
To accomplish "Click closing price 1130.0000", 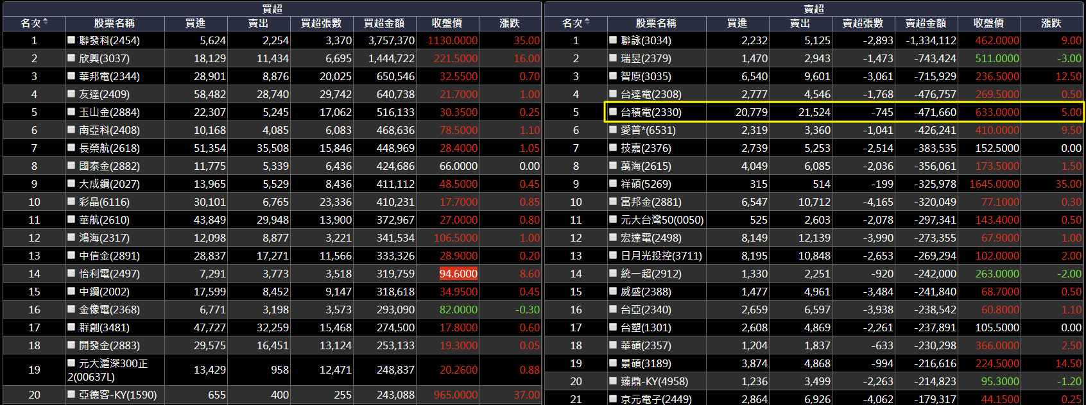I will [x=452, y=40].
